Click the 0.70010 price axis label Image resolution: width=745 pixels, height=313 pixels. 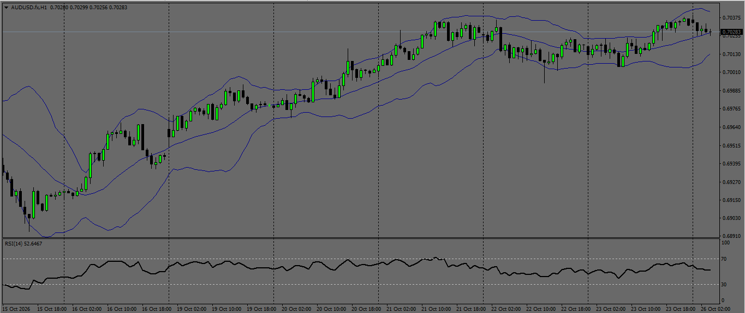coord(731,72)
